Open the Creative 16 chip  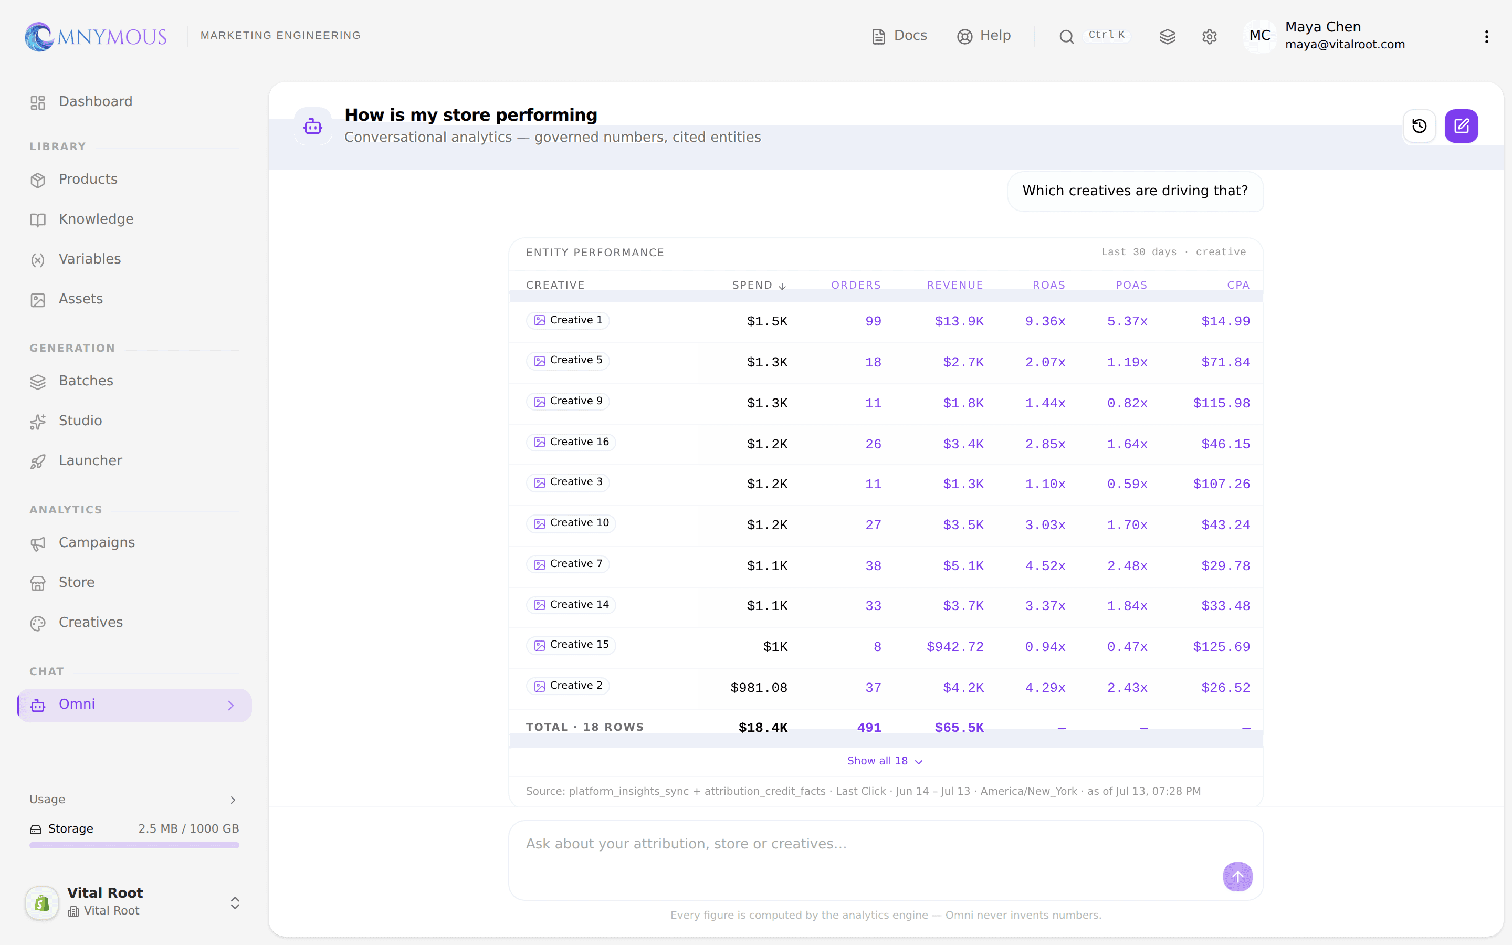tap(571, 443)
